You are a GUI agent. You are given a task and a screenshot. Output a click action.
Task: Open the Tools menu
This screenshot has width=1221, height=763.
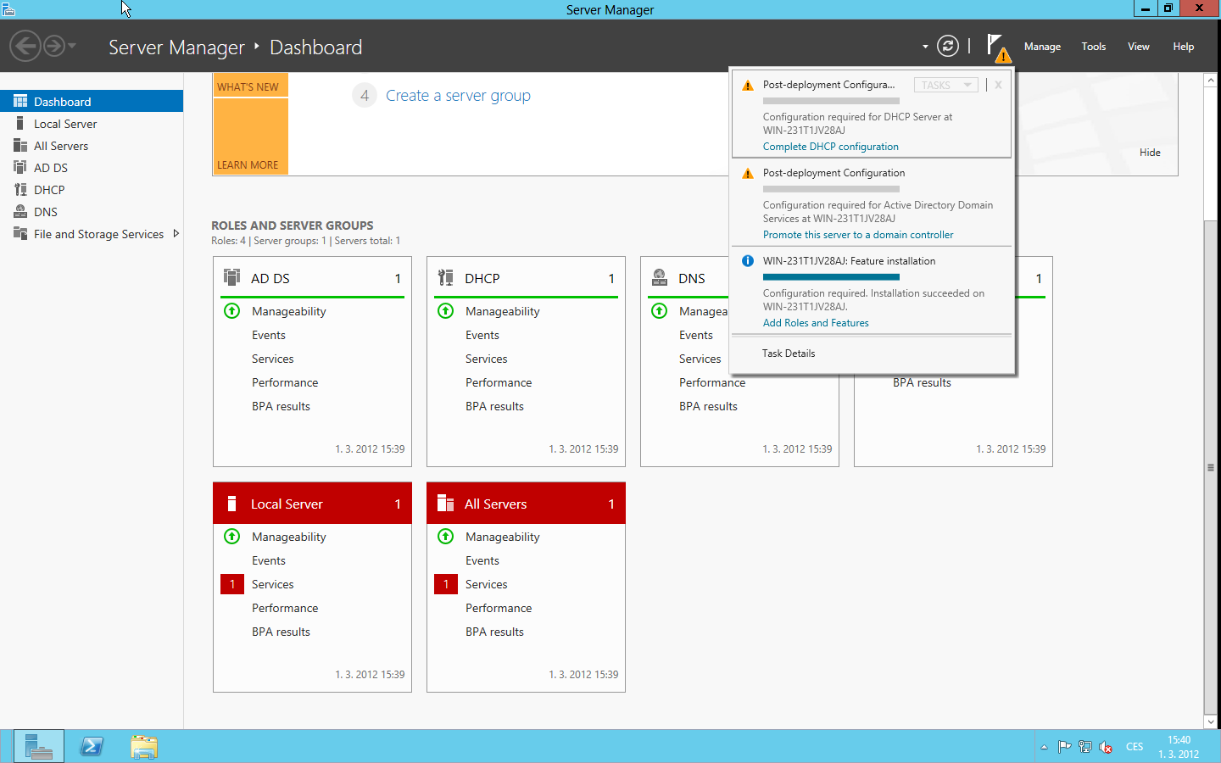(1093, 47)
